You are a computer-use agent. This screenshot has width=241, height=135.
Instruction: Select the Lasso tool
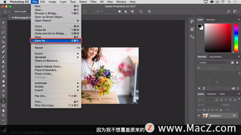click(3, 32)
